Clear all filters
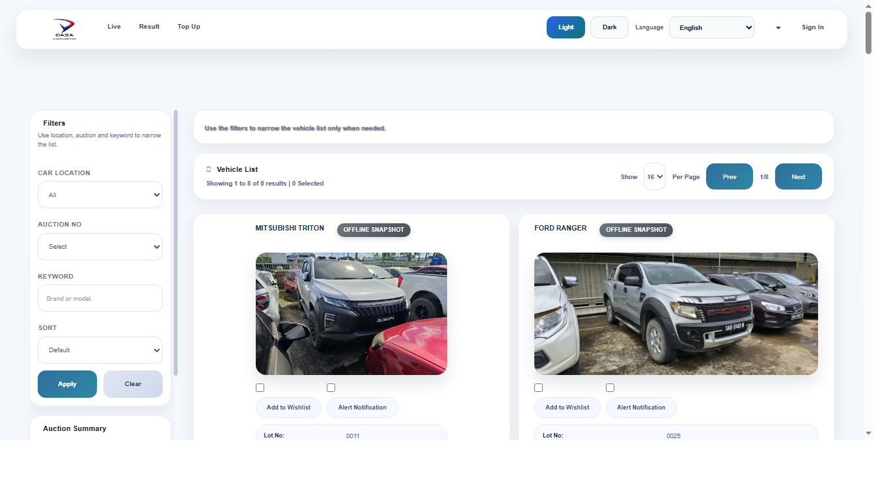The height and width of the screenshot is (500, 889). click(133, 384)
